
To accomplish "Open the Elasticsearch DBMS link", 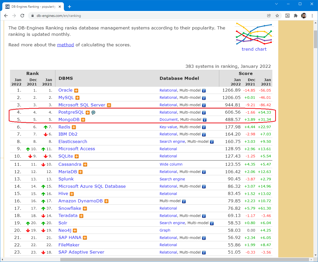I will pos(73,141).
